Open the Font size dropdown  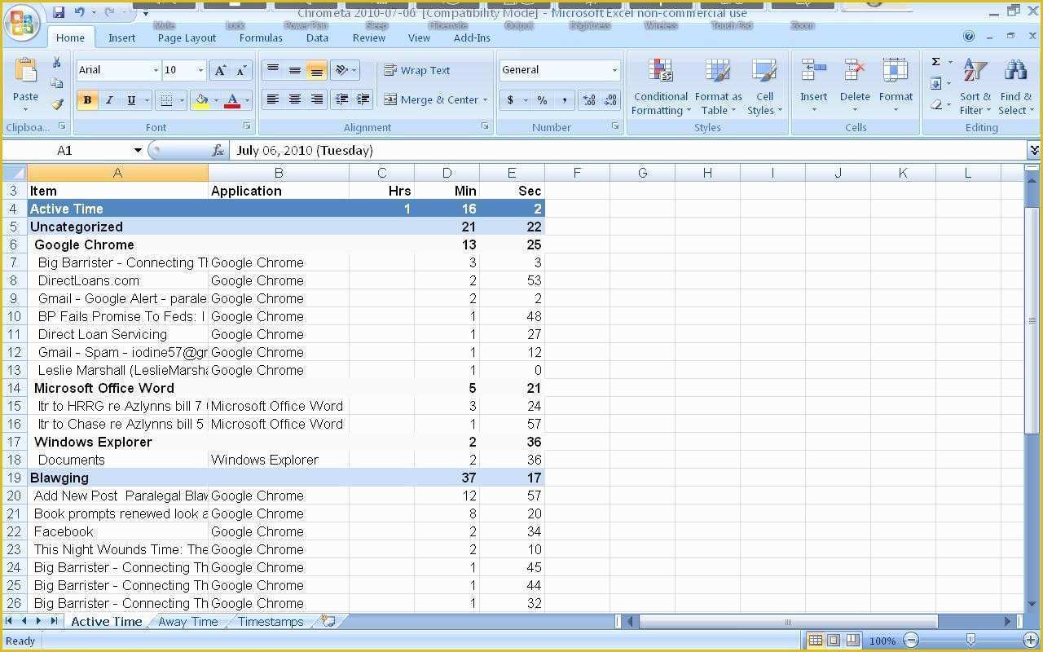click(x=200, y=71)
